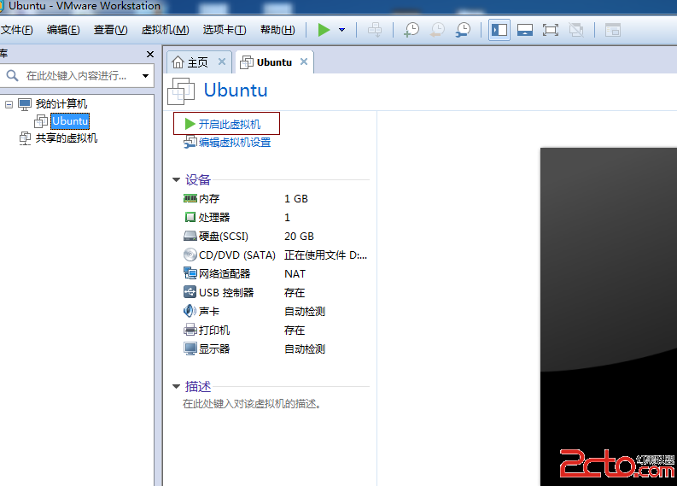Click the 显示器 display icon

click(190, 348)
